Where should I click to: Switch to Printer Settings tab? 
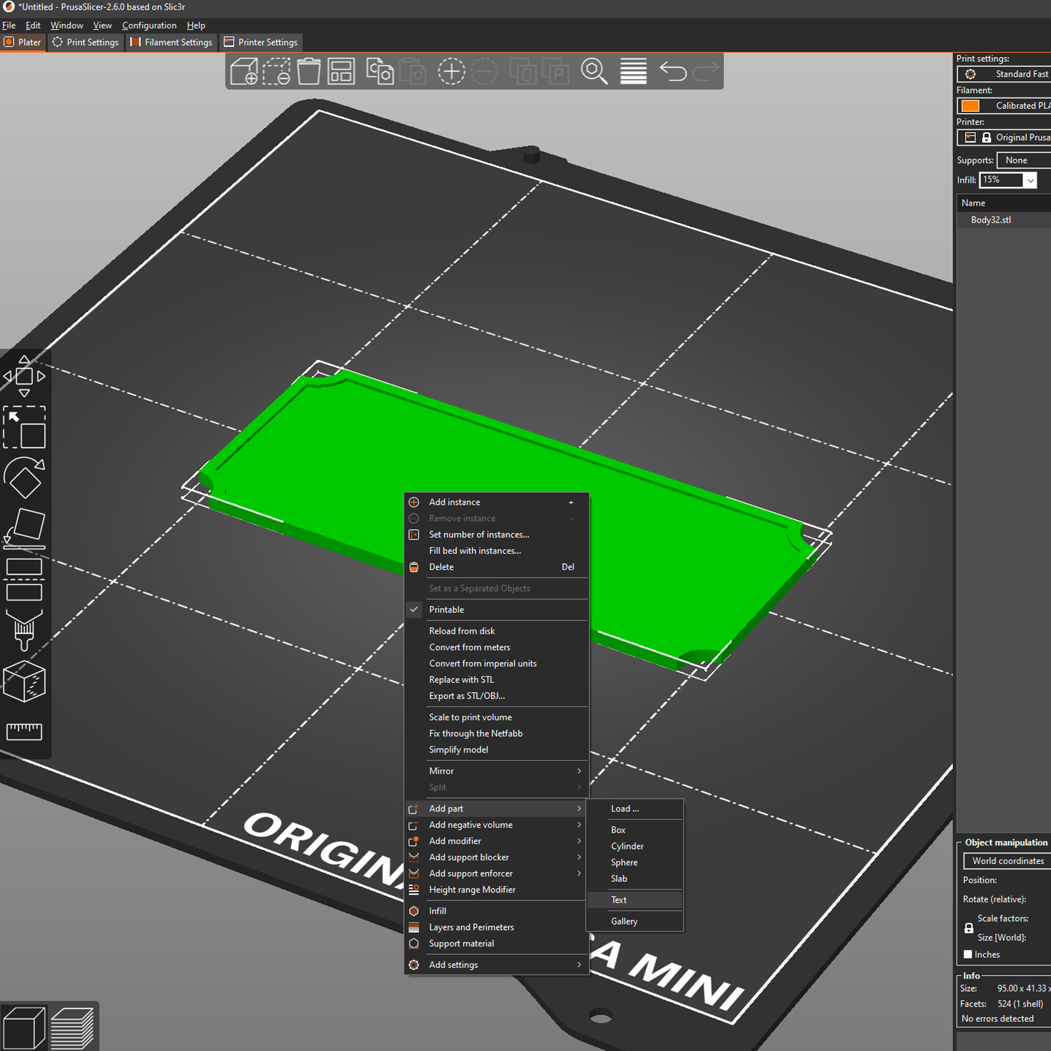coord(261,43)
